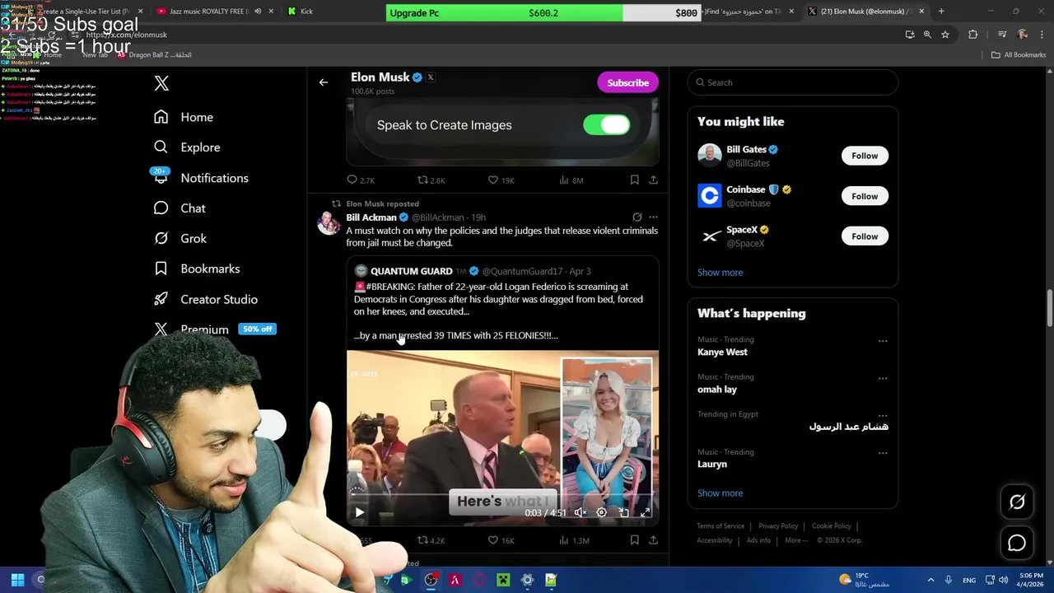The image size is (1054, 593).
Task: Open more options for Lauryn trend
Action: 882,453
